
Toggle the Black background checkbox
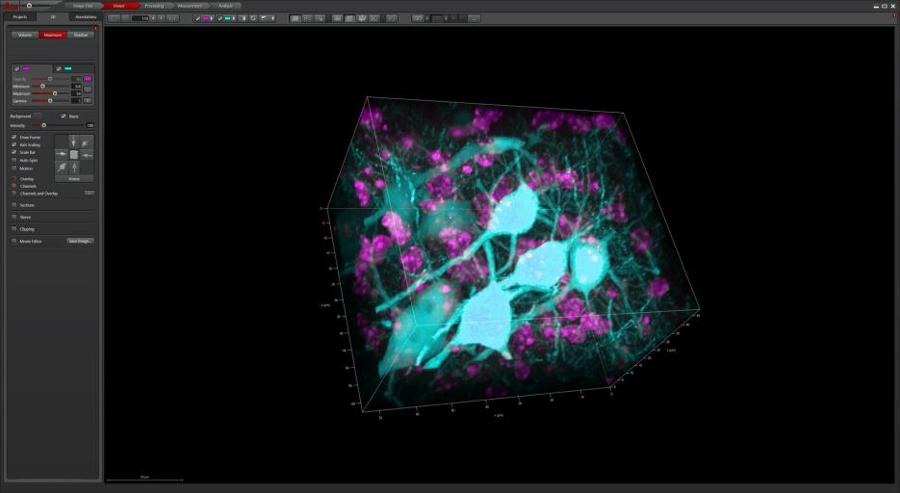(64, 116)
